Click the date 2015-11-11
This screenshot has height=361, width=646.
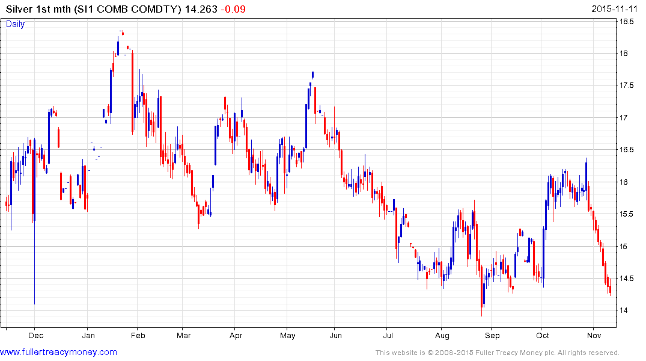click(614, 9)
